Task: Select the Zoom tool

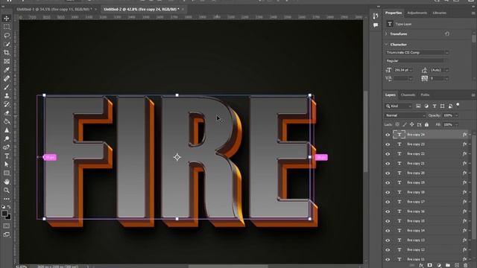Action: click(7, 191)
